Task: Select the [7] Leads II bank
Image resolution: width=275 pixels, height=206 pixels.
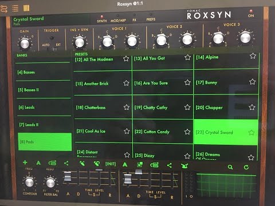Action: (x=45, y=125)
